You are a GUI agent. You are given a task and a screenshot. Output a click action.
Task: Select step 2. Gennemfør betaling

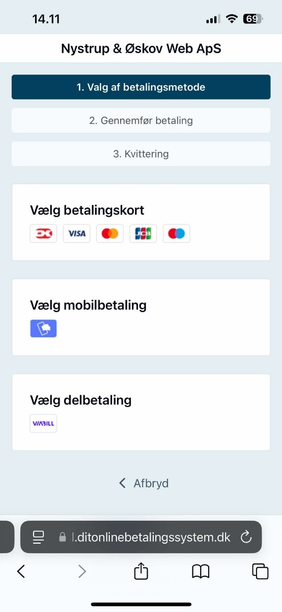(x=141, y=121)
